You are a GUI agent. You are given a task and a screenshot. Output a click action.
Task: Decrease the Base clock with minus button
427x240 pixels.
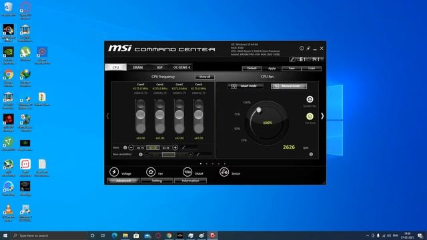tap(147, 154)
